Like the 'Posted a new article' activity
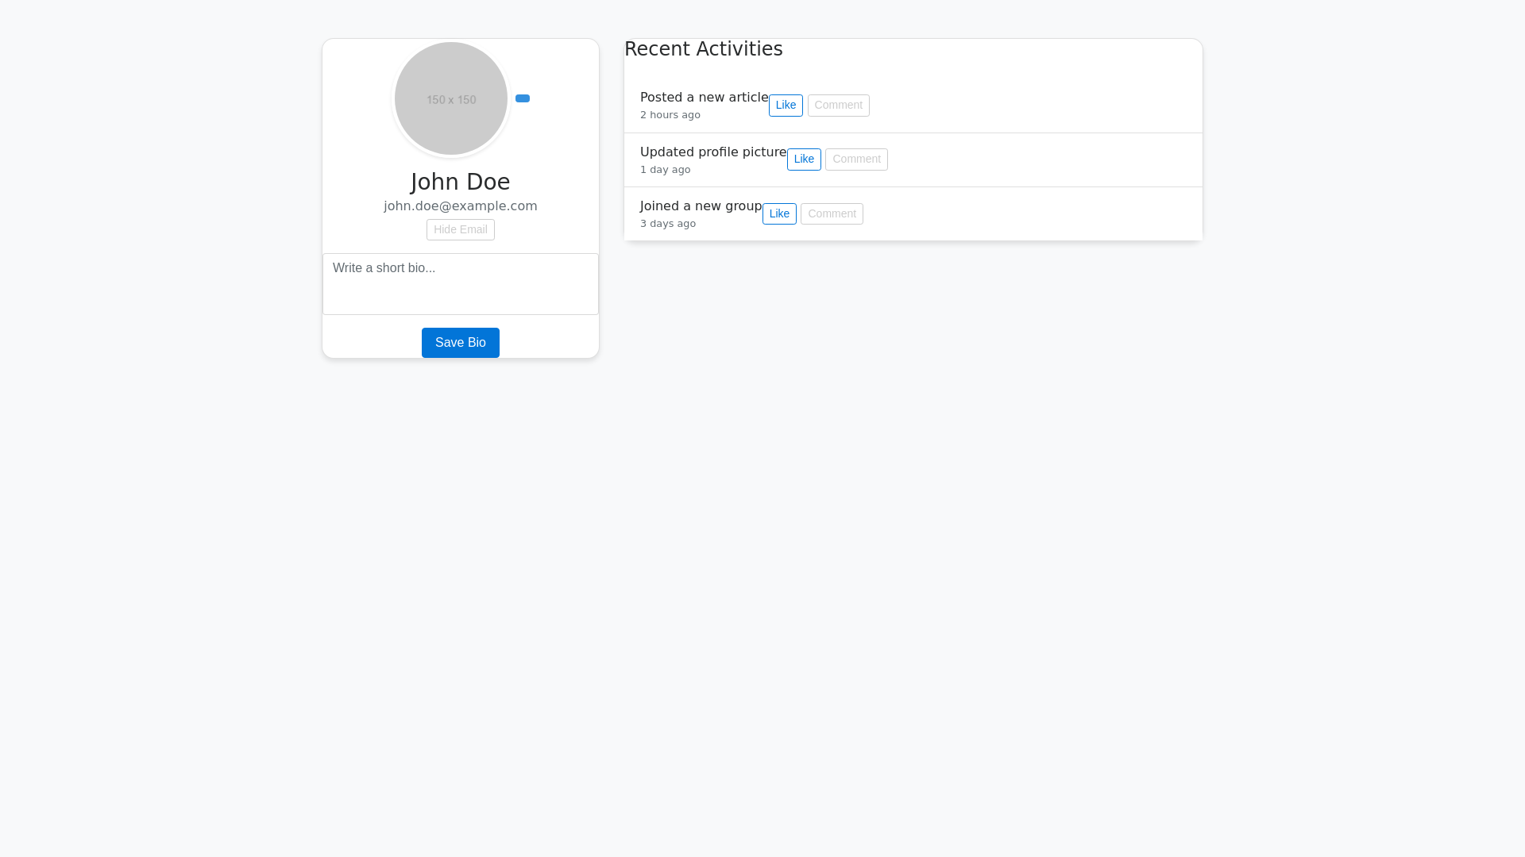Screen dimensions: 1525x857 [x=785, y=105]
